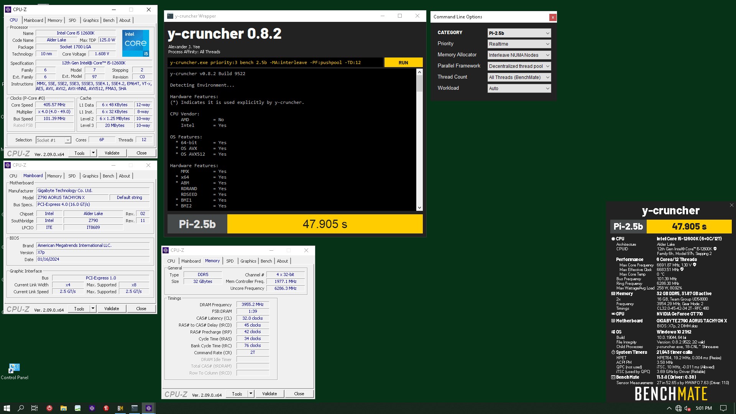The width and height of the screenshot is (736, 414).
Task: Open Tools dropdown arrow in CPU-Z CPU window
Action: pyautogui.click(x=93, y=153)
